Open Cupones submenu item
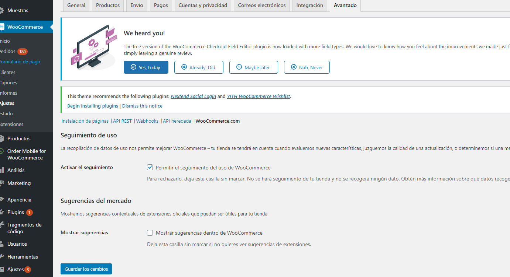 pos(8,83)
